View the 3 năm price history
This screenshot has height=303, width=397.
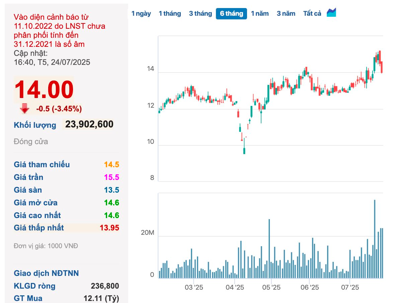tap(286, 14)
